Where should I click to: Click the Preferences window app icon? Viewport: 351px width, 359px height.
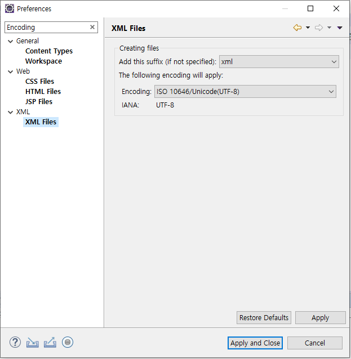tap(10, 8)
